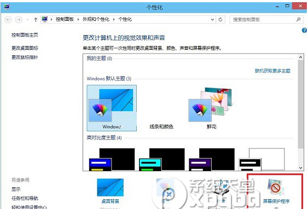The image size is (308, 209).
Task: Navigate to 外观和个性化 breadcrumb
Action: point(96,19)
